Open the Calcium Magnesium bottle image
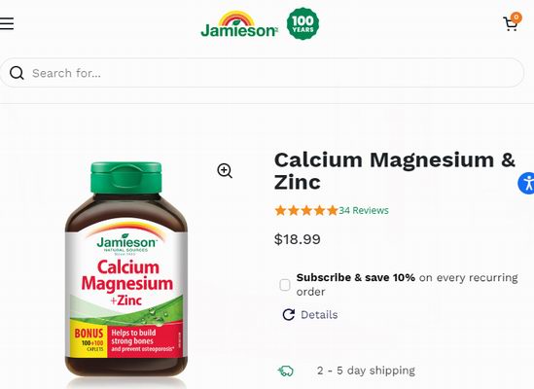The width and height of the screenshot is (534, 389). 126,269
